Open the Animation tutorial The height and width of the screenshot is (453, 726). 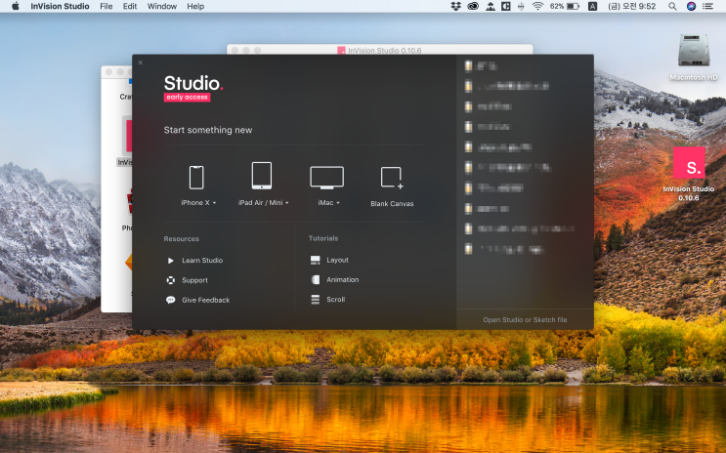(342, 280)
